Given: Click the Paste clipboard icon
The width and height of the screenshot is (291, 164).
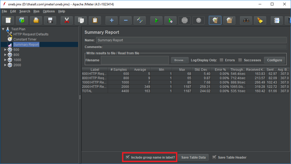Looking at the screenshot, I should (x=95, y=21).
